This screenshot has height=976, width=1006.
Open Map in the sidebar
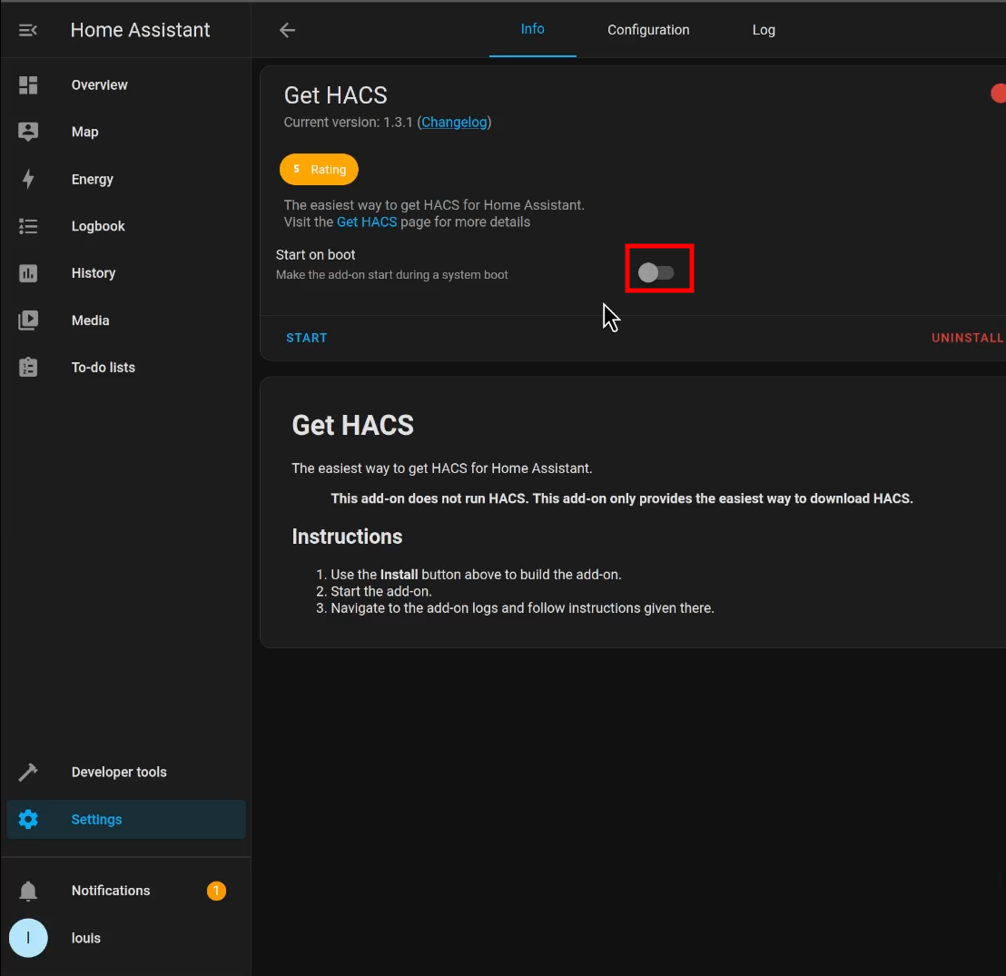(126, 132)
